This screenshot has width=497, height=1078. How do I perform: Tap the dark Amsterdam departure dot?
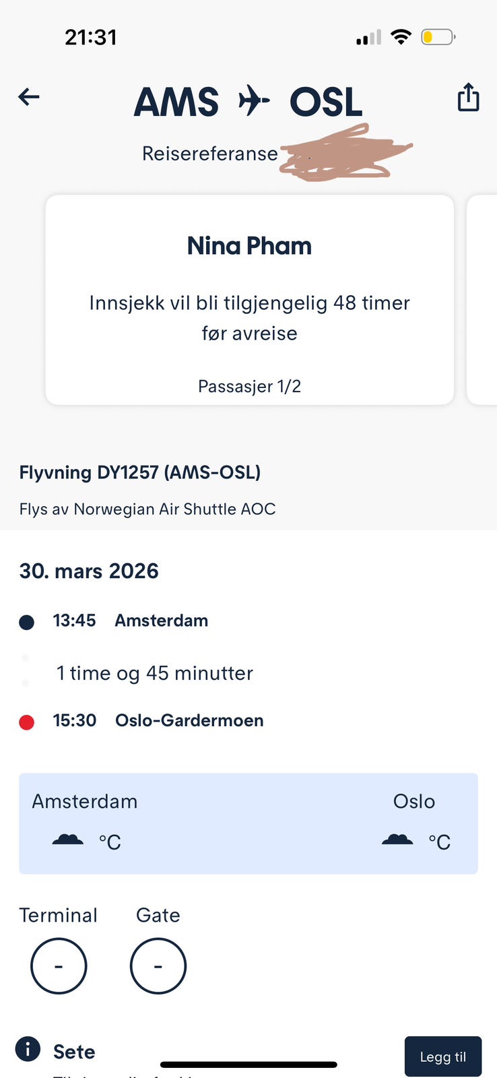(27, 622)
